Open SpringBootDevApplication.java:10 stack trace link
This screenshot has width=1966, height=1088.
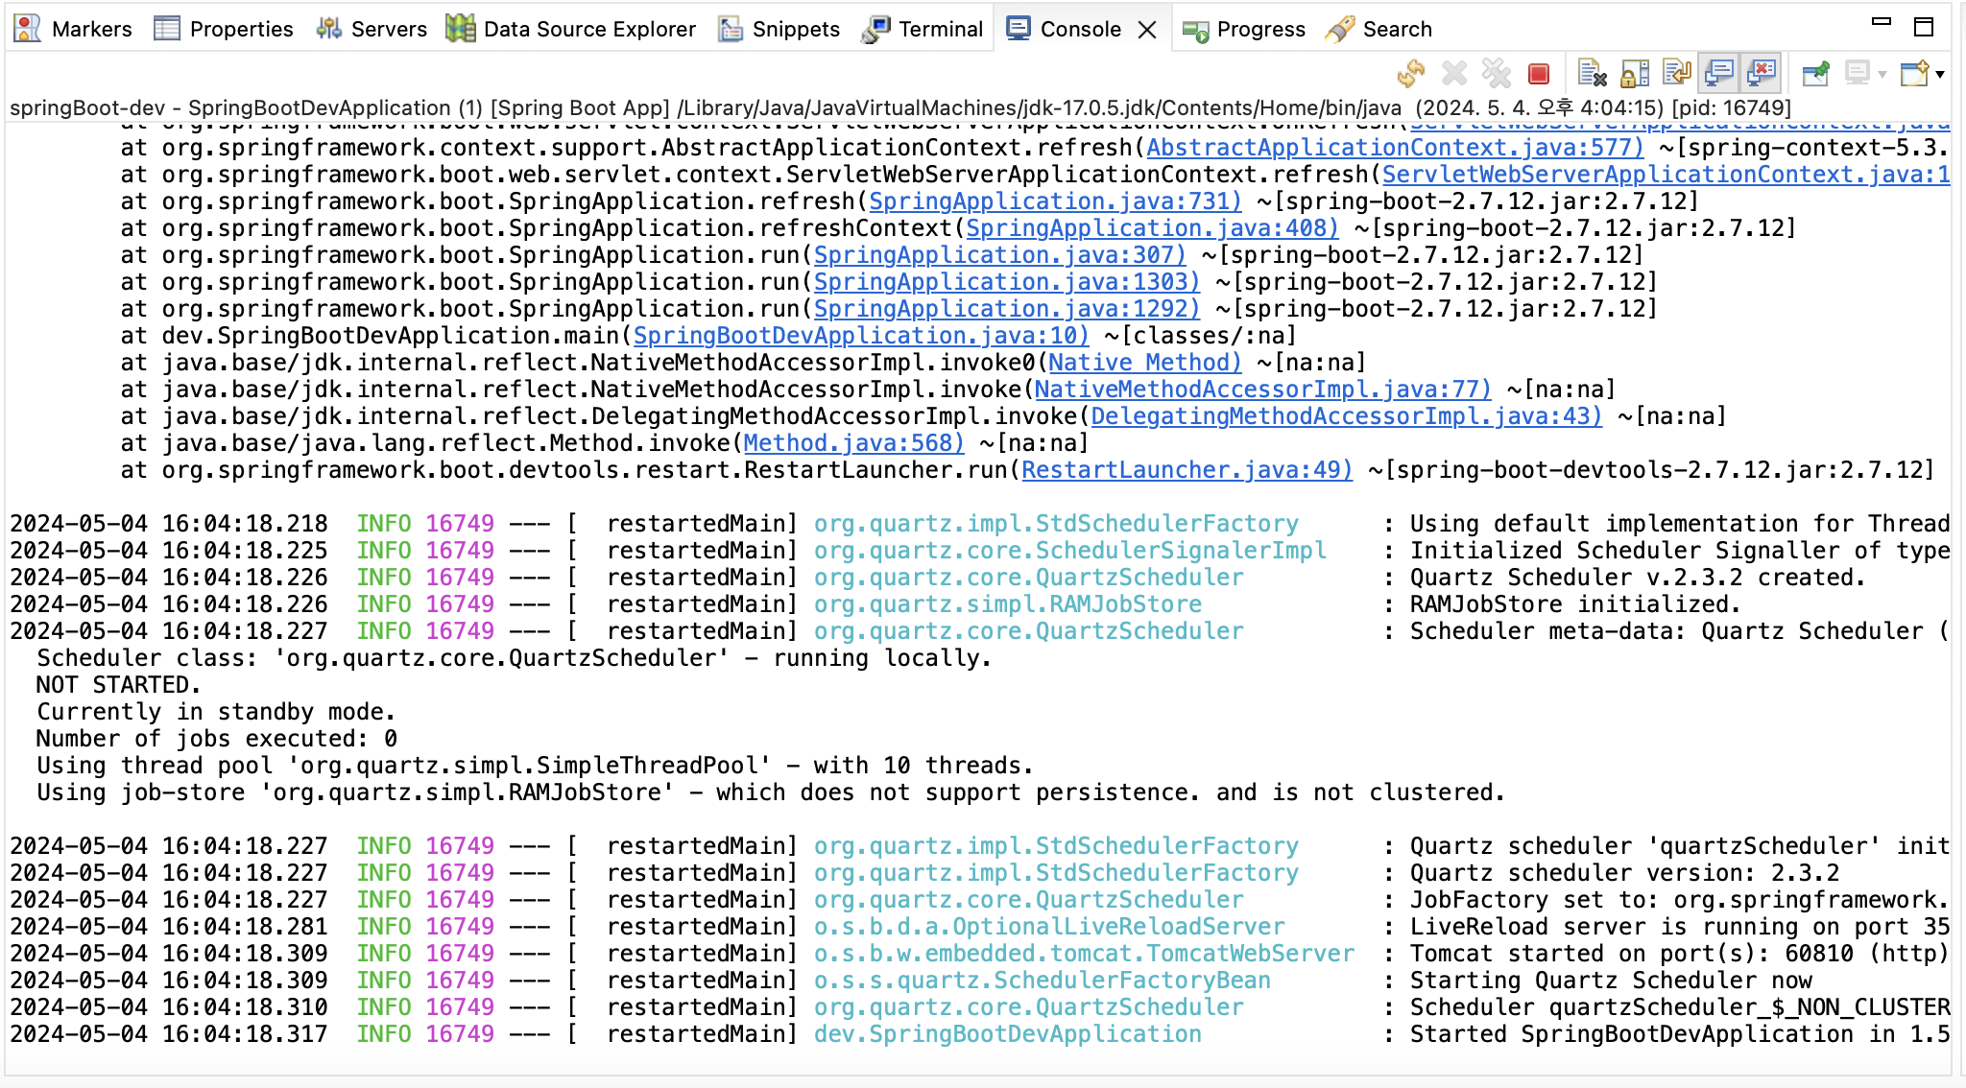coord(860,336)
